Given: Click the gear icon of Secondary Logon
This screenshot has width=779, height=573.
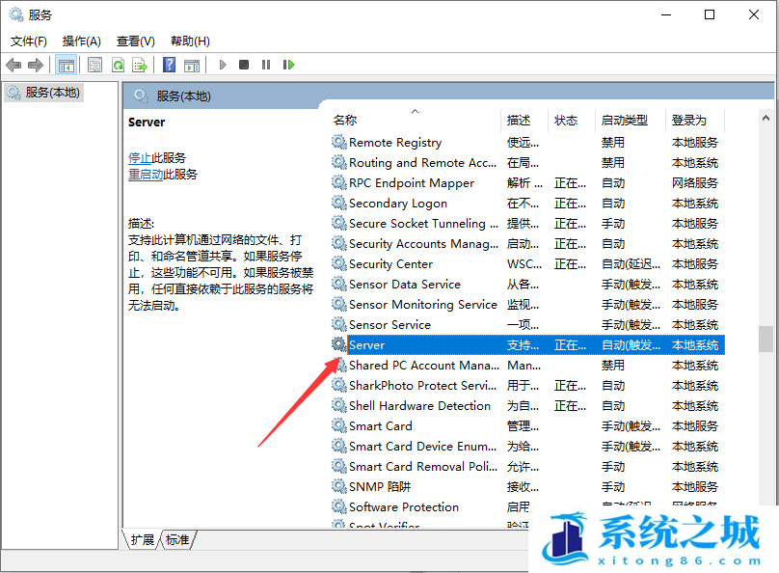Looking at the screenshot, I should [x=338, y=203].
